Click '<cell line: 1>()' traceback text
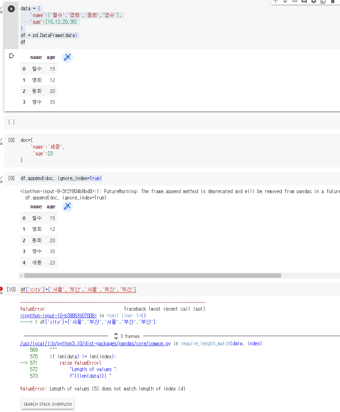This screenshot has width=340, height=412. coord(126,316)
